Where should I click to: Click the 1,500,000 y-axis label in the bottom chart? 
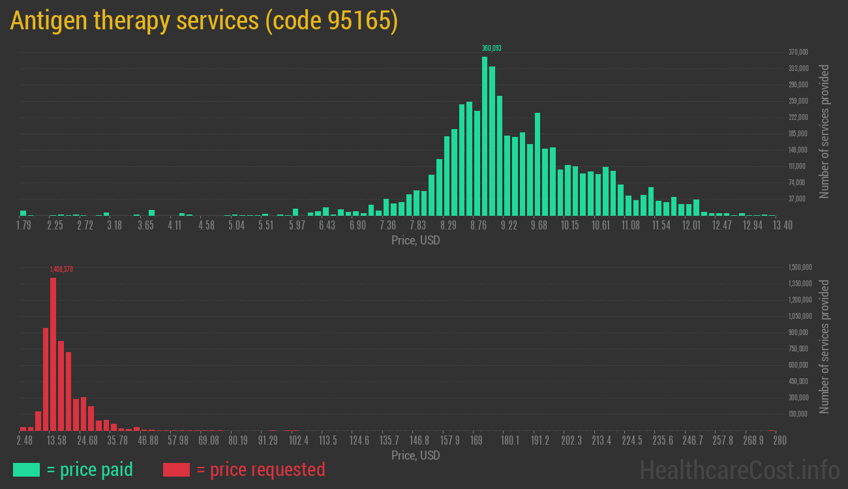point(800,267)
